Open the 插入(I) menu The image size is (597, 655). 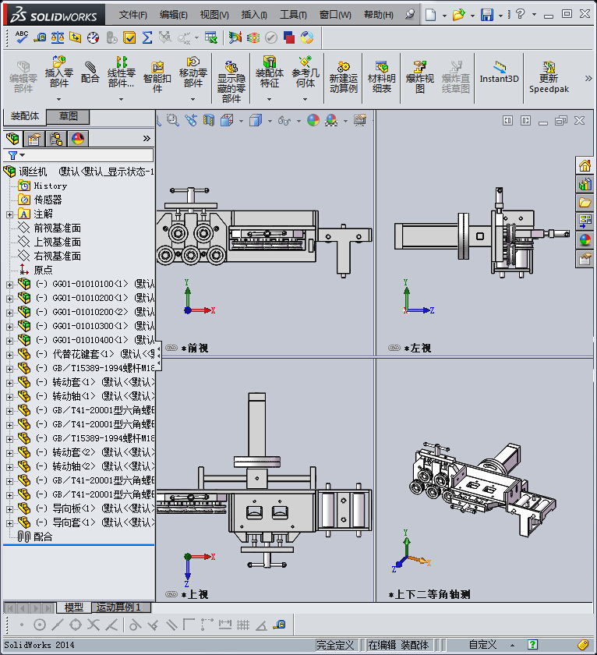point(254,15)
